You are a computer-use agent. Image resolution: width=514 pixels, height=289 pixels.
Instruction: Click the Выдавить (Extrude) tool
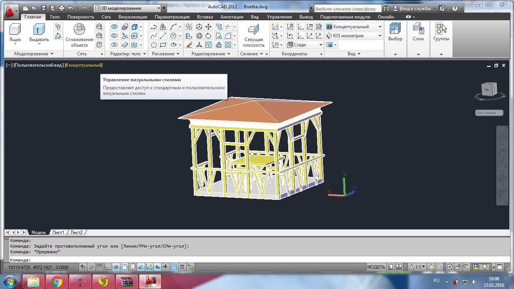39,33
